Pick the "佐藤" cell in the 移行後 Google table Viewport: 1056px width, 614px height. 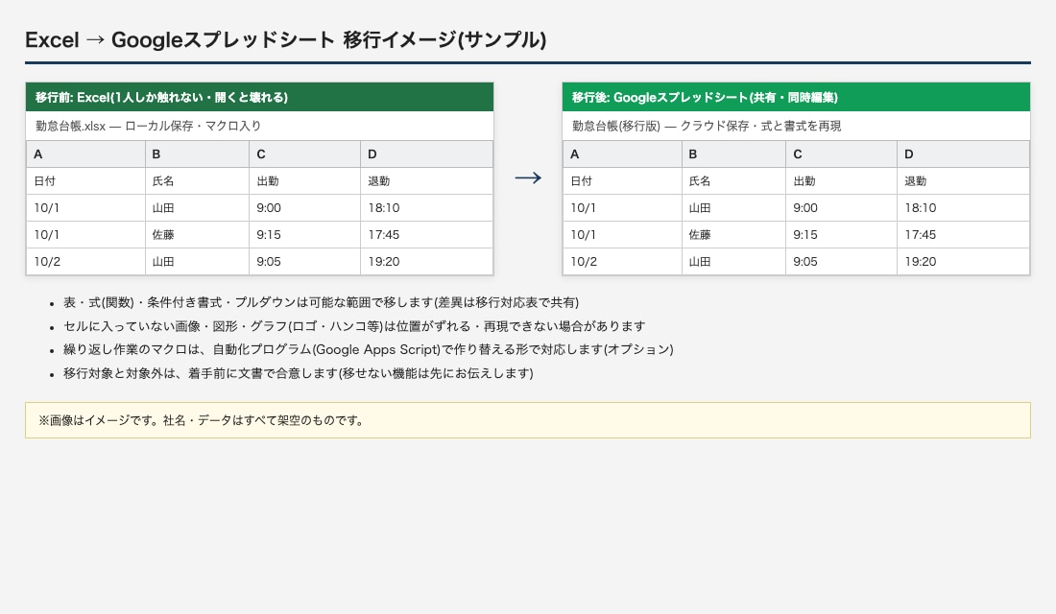(734, 235)
